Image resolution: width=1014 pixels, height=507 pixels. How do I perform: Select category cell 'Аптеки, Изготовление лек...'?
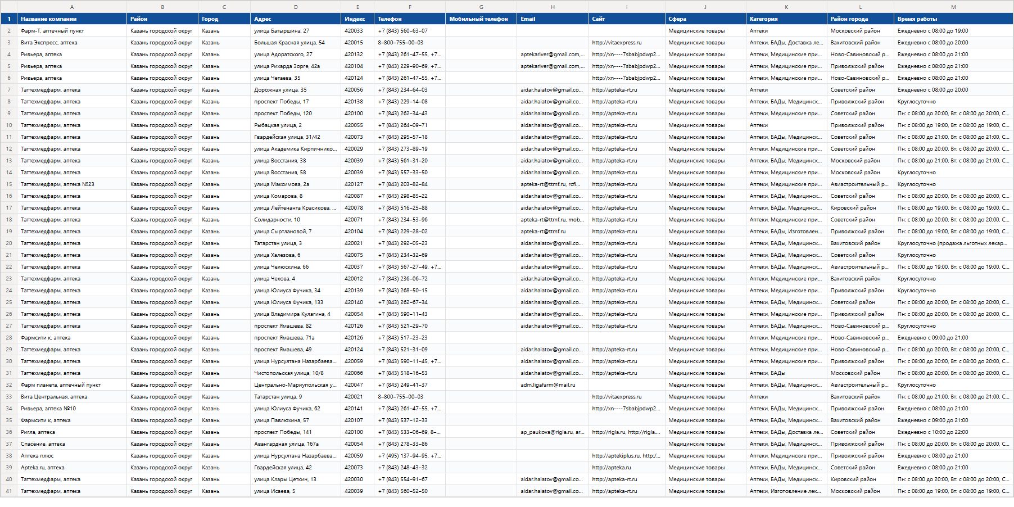786,491
